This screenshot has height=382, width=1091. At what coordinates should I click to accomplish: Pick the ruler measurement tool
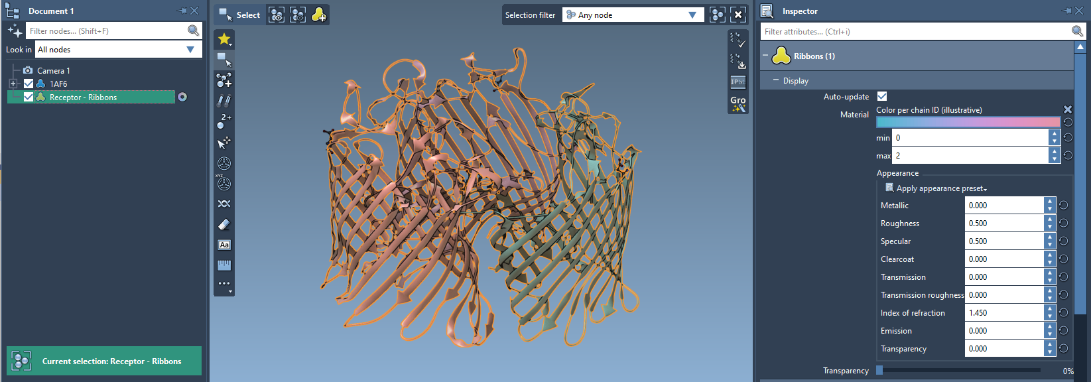[x=224, y=265]
